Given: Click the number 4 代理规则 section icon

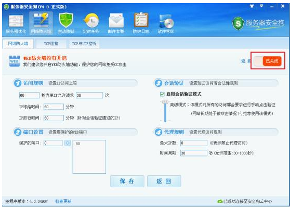Looking at the screenshot, I should [x=159, y=132].
